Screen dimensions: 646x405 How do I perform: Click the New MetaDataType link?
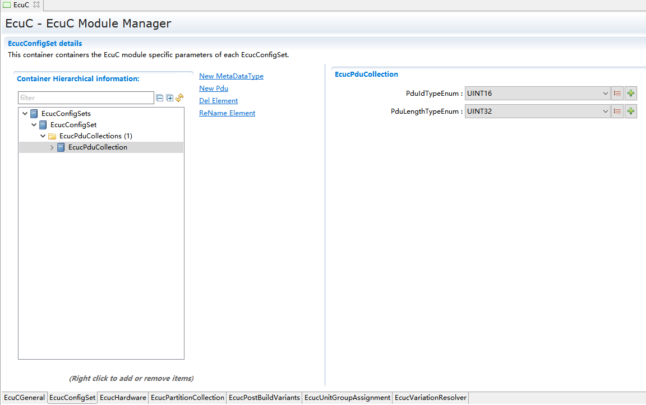pos(231,76)
